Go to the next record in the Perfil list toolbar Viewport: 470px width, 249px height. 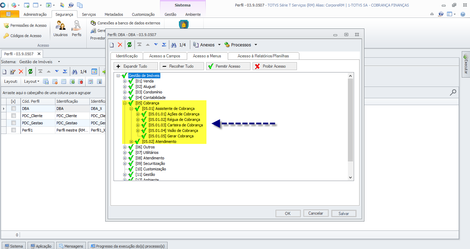pyautogui.click(x=57, y=71)
